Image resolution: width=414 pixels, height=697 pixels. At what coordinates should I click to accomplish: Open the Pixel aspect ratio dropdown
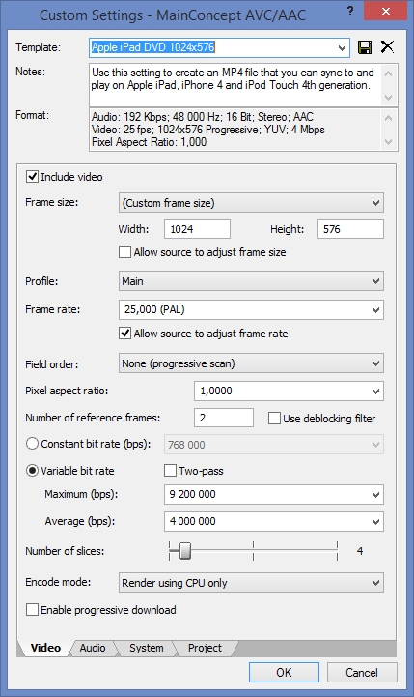point(289,392)
